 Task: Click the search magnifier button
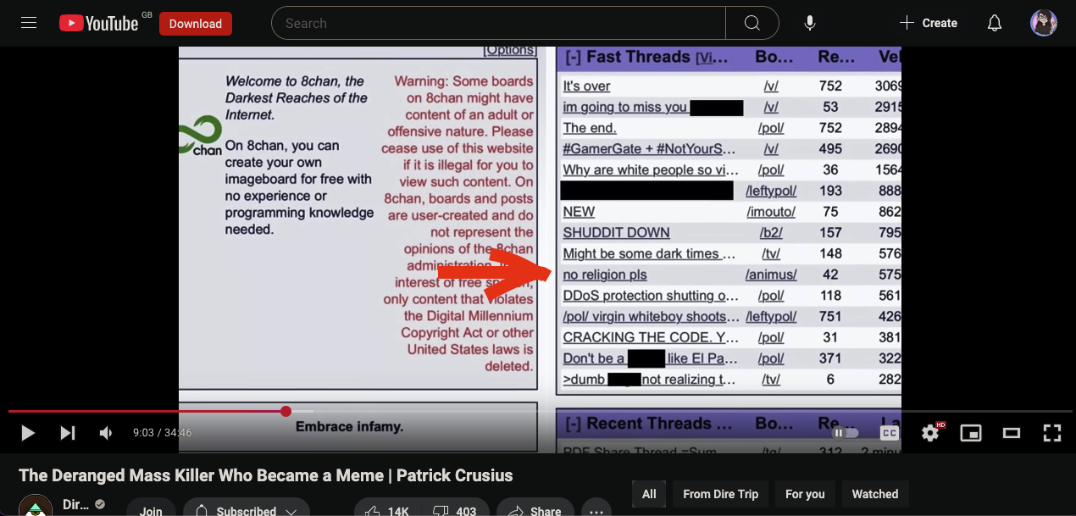coord(752,24)
